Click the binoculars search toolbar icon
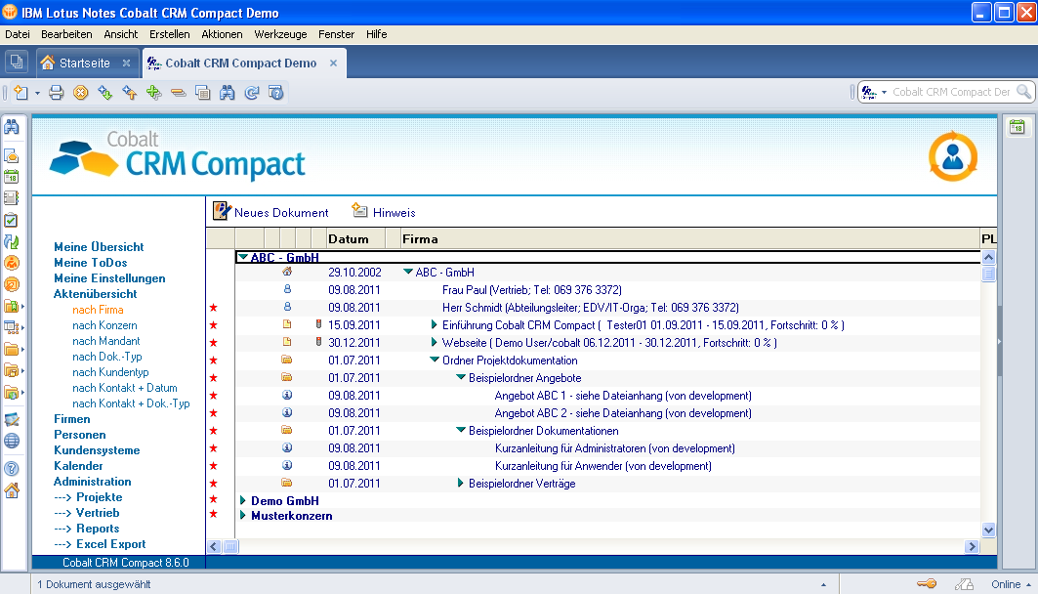The width and height of the screenshot is (1038, 594). [x=228, y=93]
